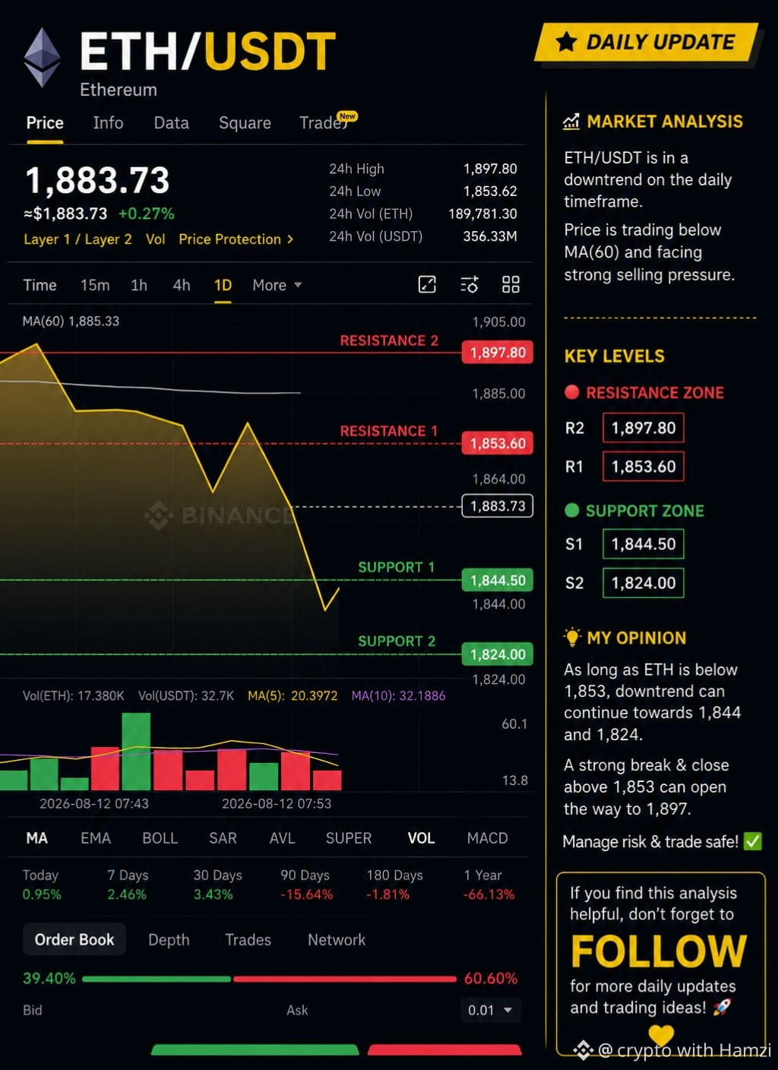Select the 1h chart interval
The image size is (778, 1070).
pyautogui.click(x=139, y=285)
